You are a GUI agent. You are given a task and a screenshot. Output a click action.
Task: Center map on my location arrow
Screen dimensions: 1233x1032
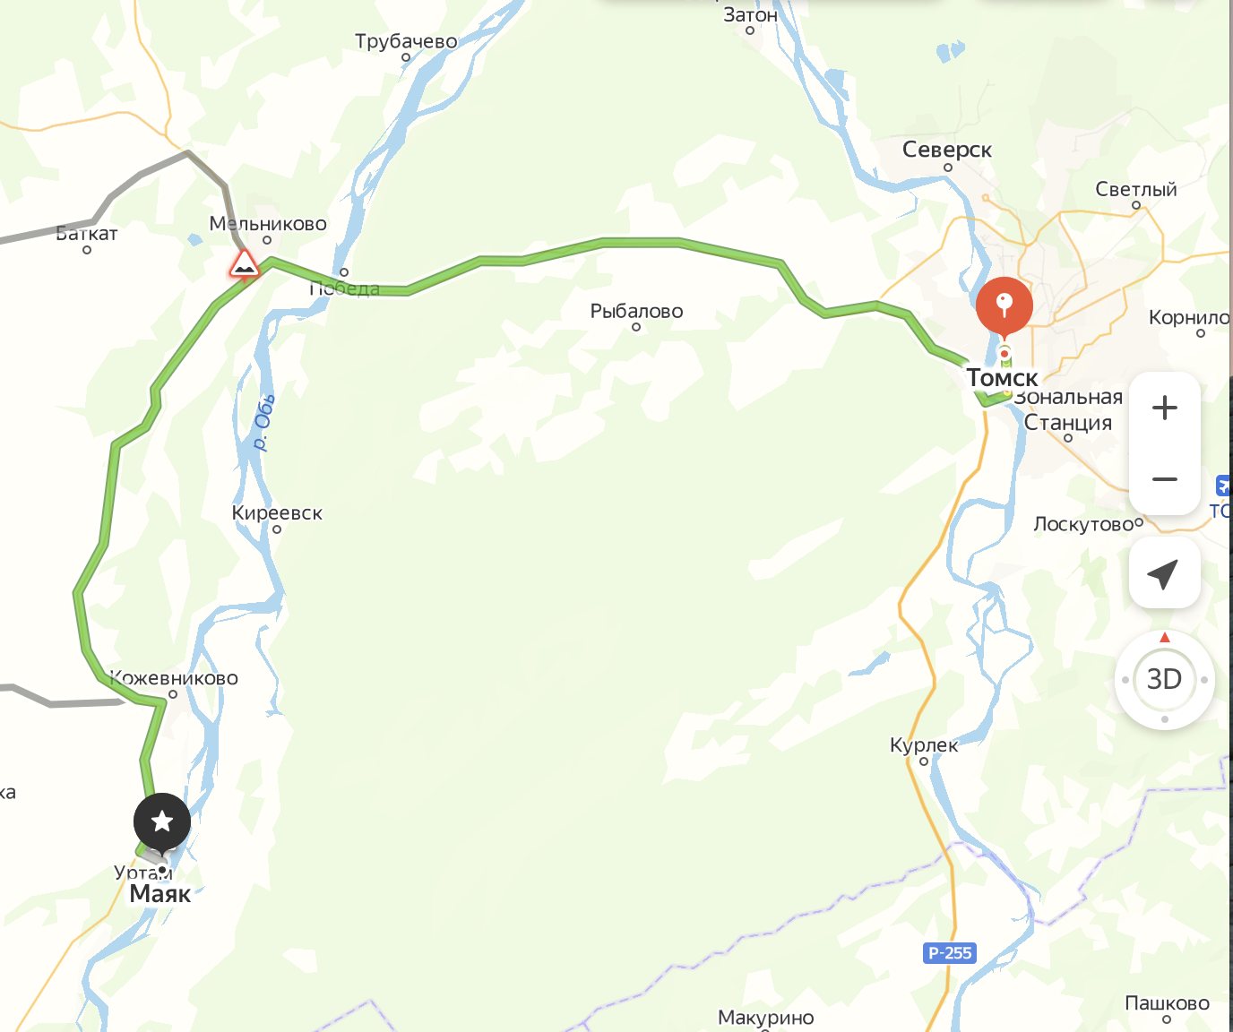[1164, 573]
